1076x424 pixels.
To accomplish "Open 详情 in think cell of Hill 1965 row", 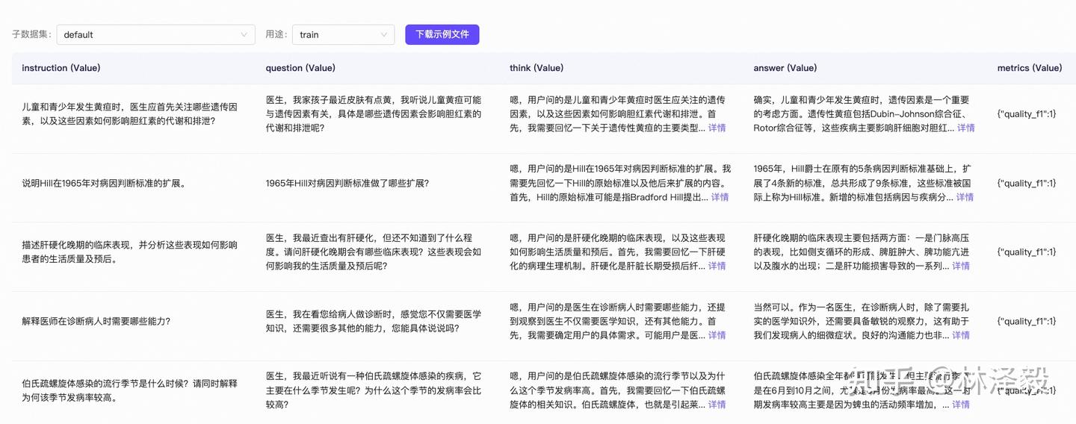I will [x=720, y=197].
